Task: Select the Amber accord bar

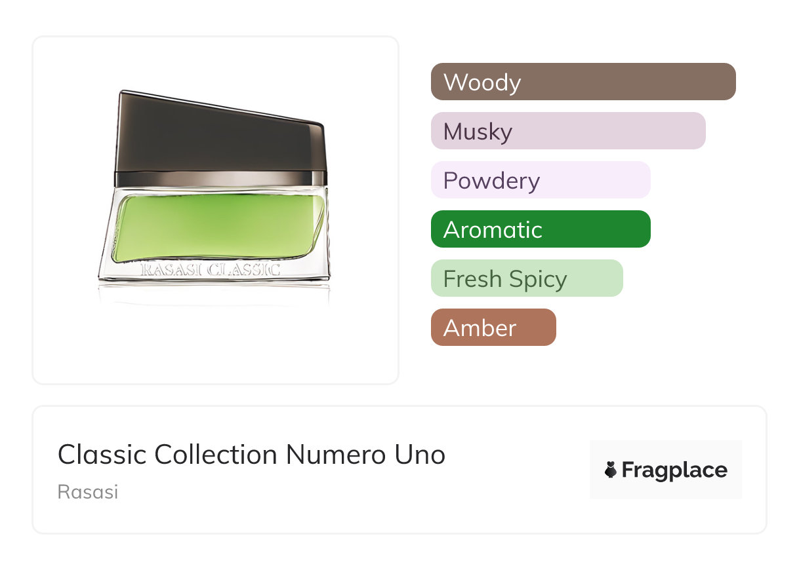Action: (x=493, y=328)
